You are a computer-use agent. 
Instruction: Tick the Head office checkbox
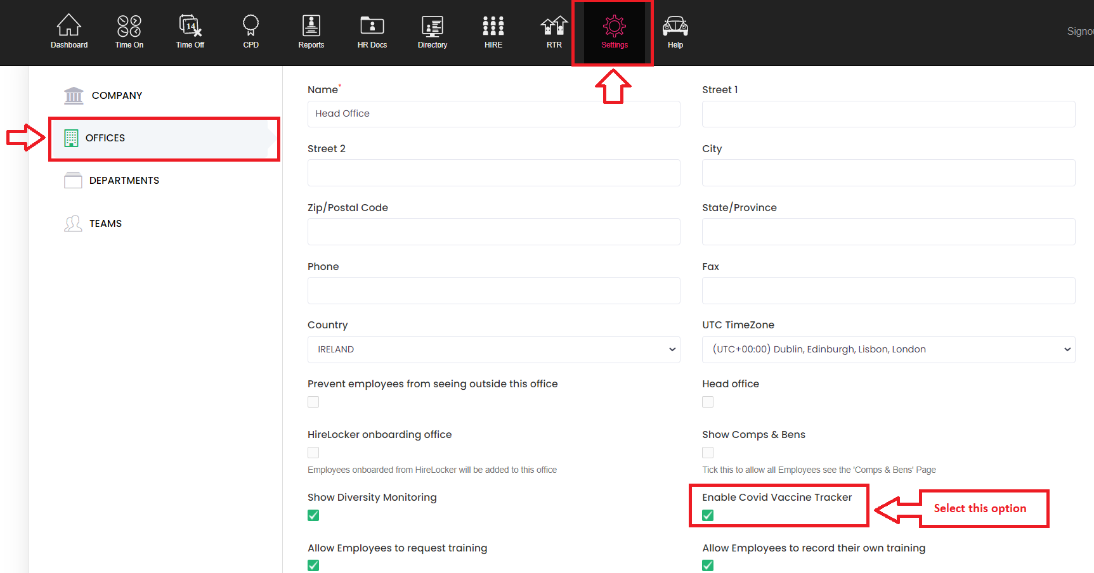tap(708, 402)
